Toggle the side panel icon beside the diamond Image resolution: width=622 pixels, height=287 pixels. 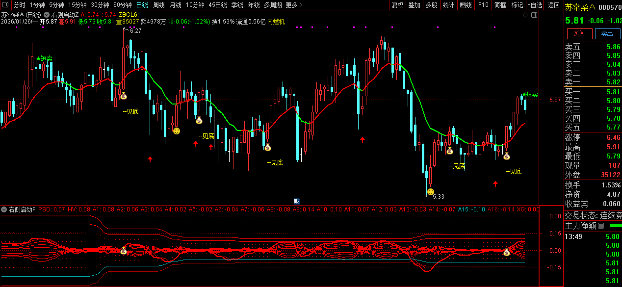click(534, 15)
